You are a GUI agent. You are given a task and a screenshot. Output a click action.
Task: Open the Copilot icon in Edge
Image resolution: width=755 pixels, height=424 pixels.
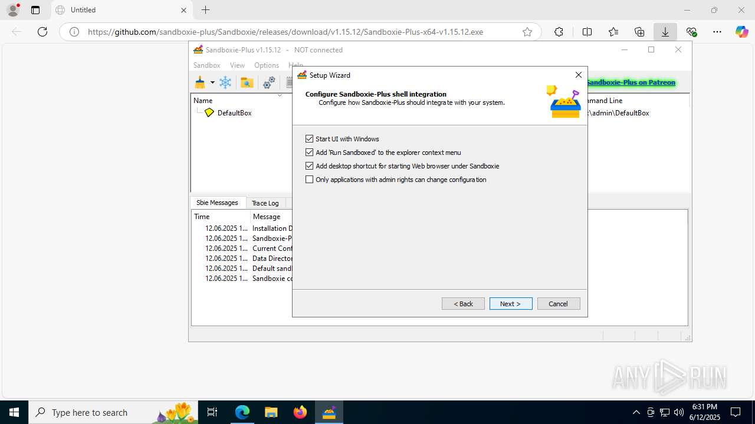coord(741,32)
